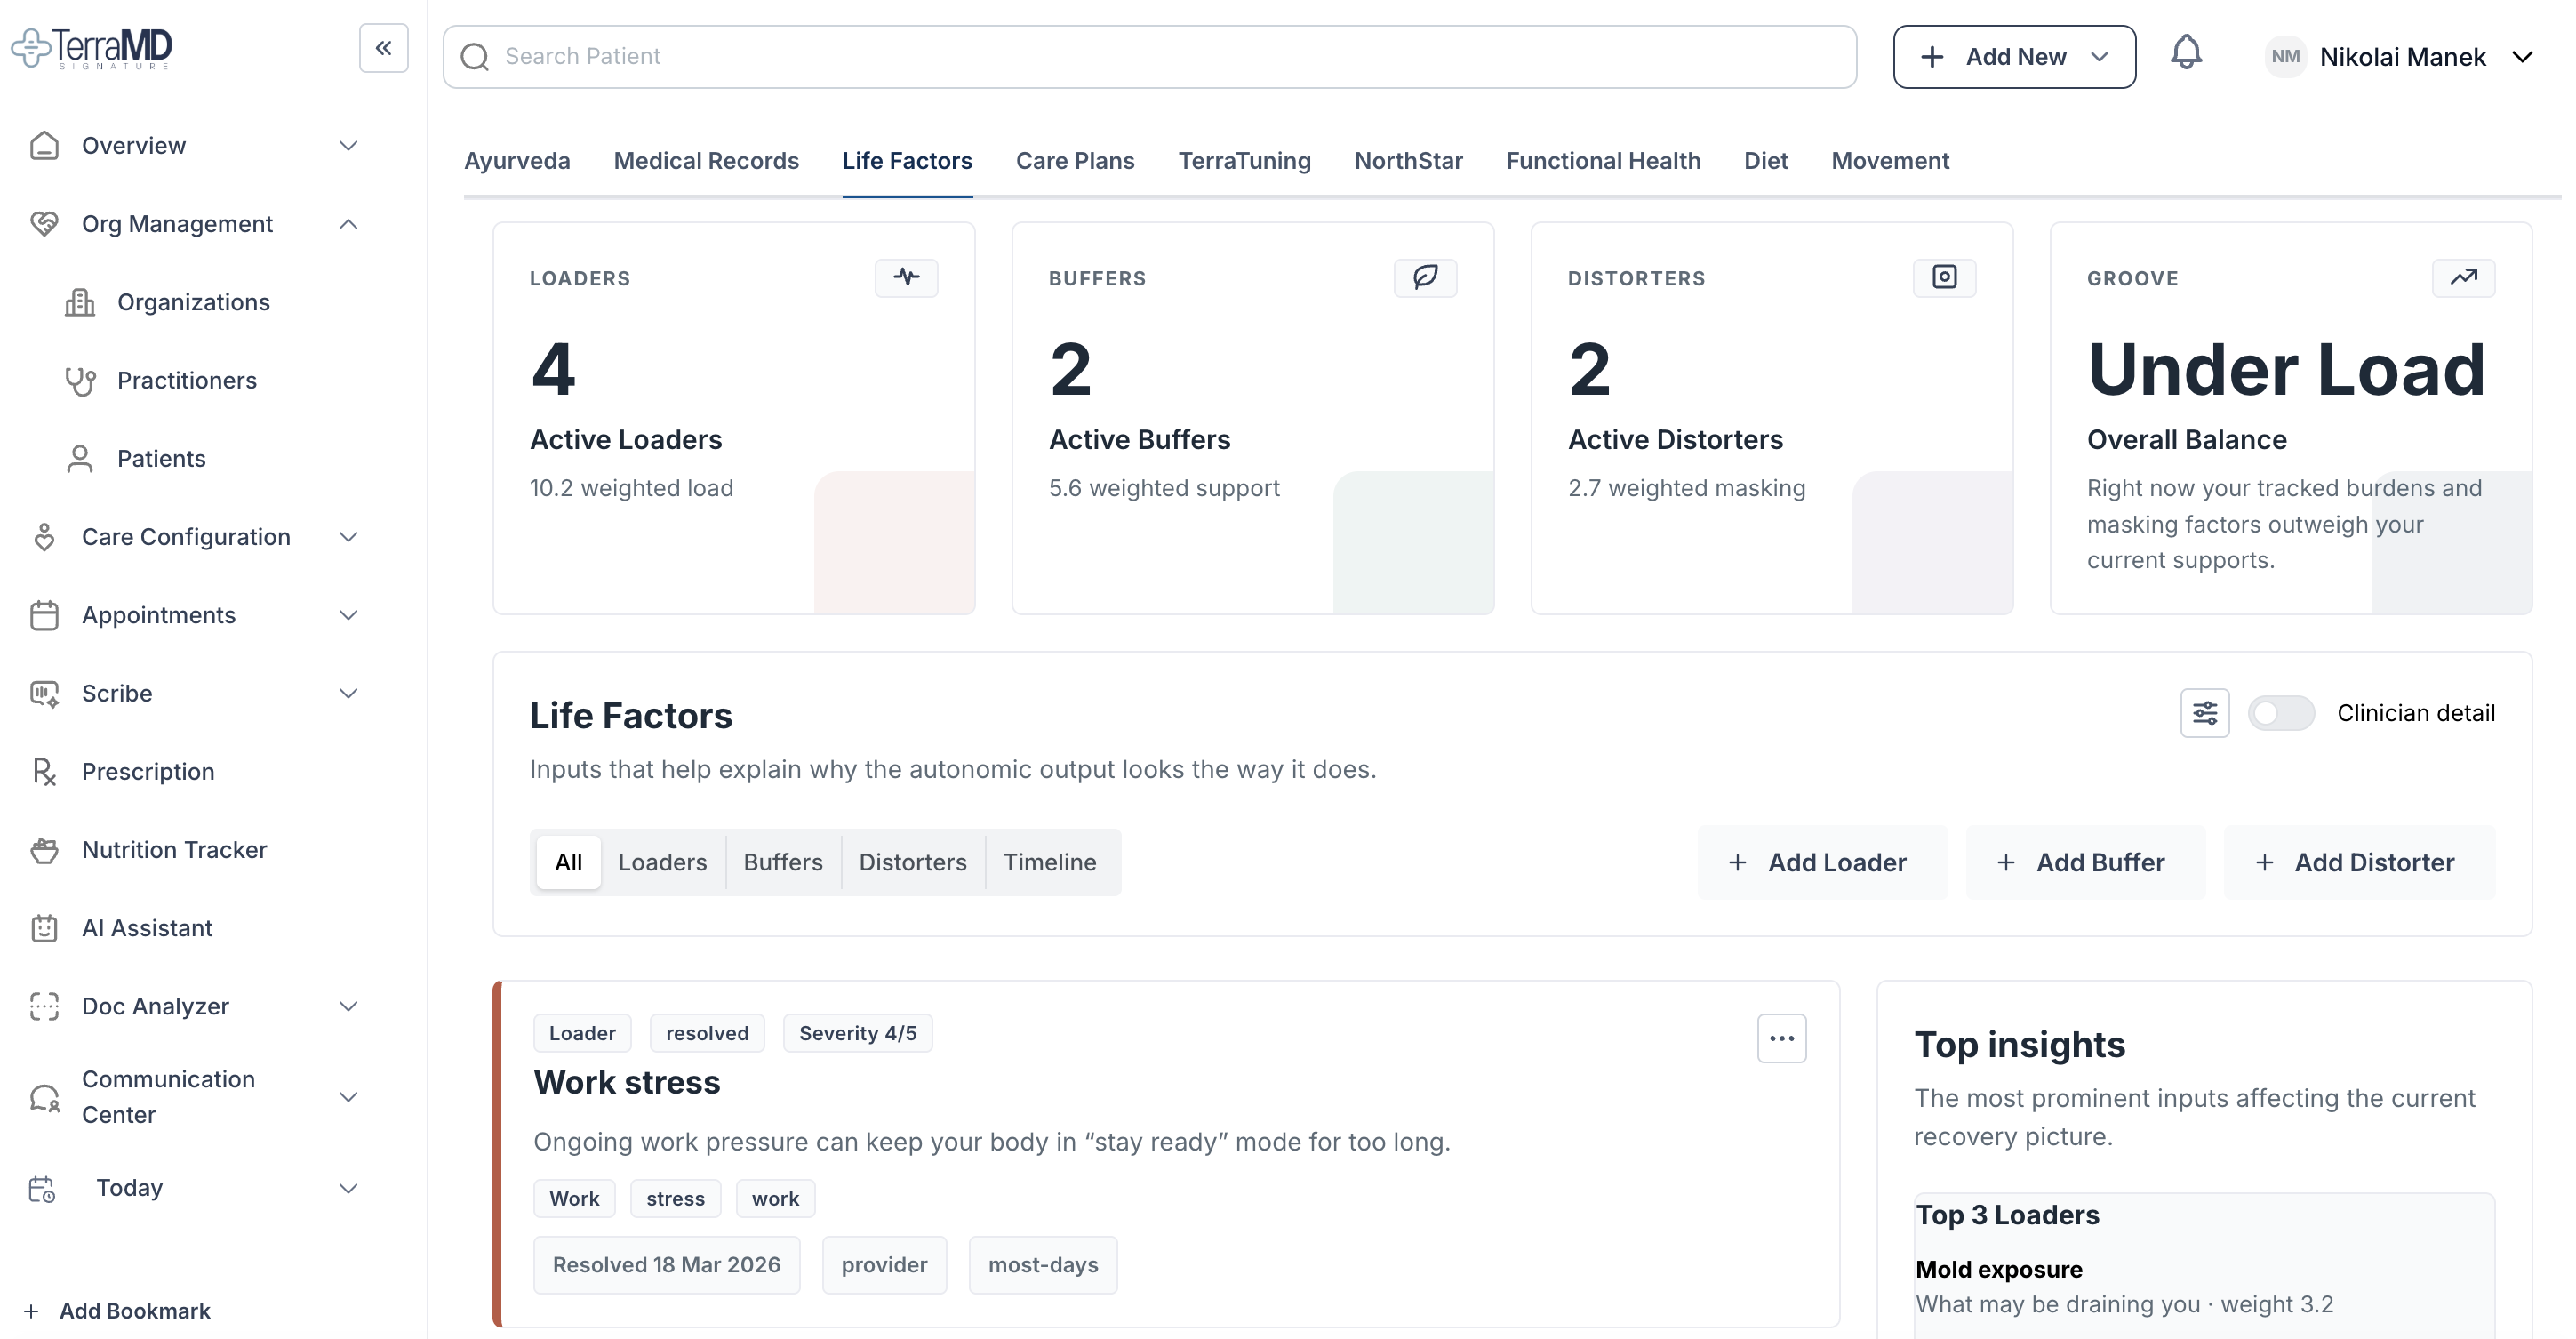Expand the Care Configuration section
2576x1339 pixels.
pos(348,537)
